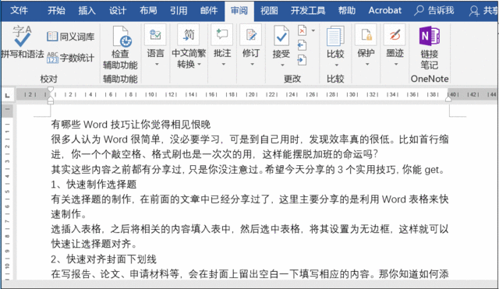This screenshot has width=499, height=289.
Task: Expand the 接受 dropdown arrow
Action: [x=282, y=65]
